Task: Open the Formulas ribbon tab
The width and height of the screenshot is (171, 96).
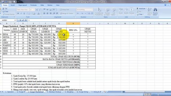Action: [x=33, y=5]
